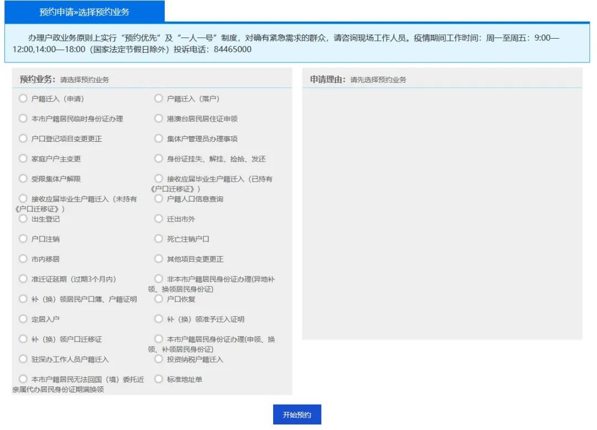
Task: Select 接收应届毕业生户籍迁入（已持有户口迁移证）
Action: (x=159, y=179)
